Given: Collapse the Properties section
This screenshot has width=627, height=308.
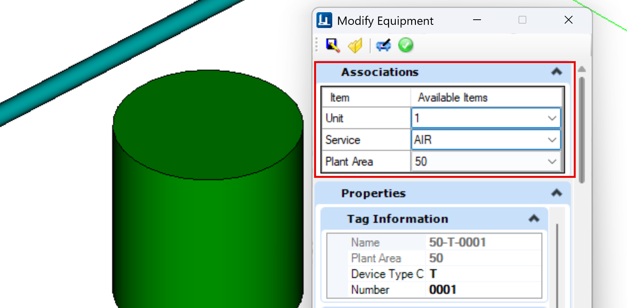Looking at the screenshot, I should [x=556, y=193].
